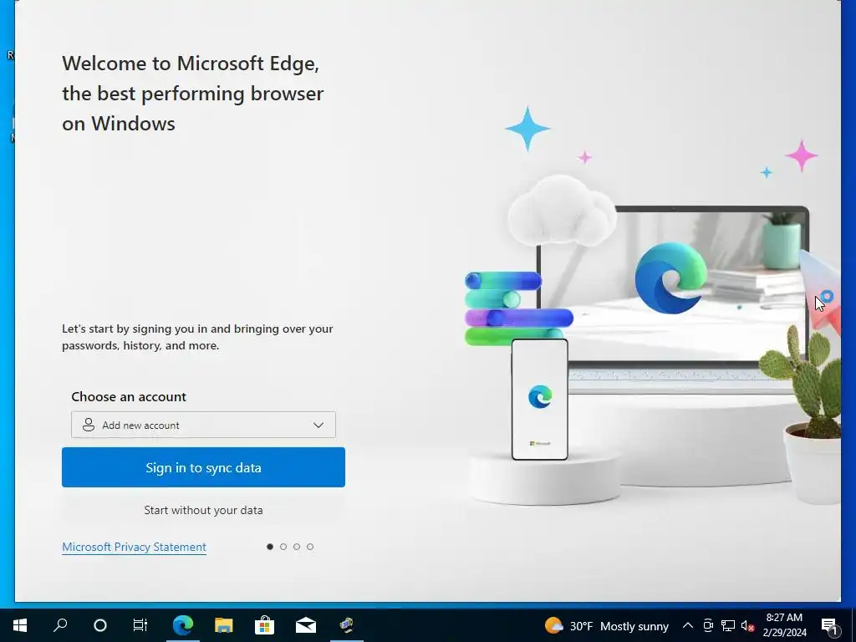
Task: Show hidden system tray icons
Action: coord(688,625)
